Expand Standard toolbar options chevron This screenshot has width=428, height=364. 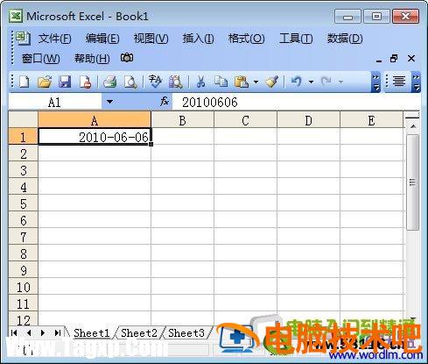point(375,82)
